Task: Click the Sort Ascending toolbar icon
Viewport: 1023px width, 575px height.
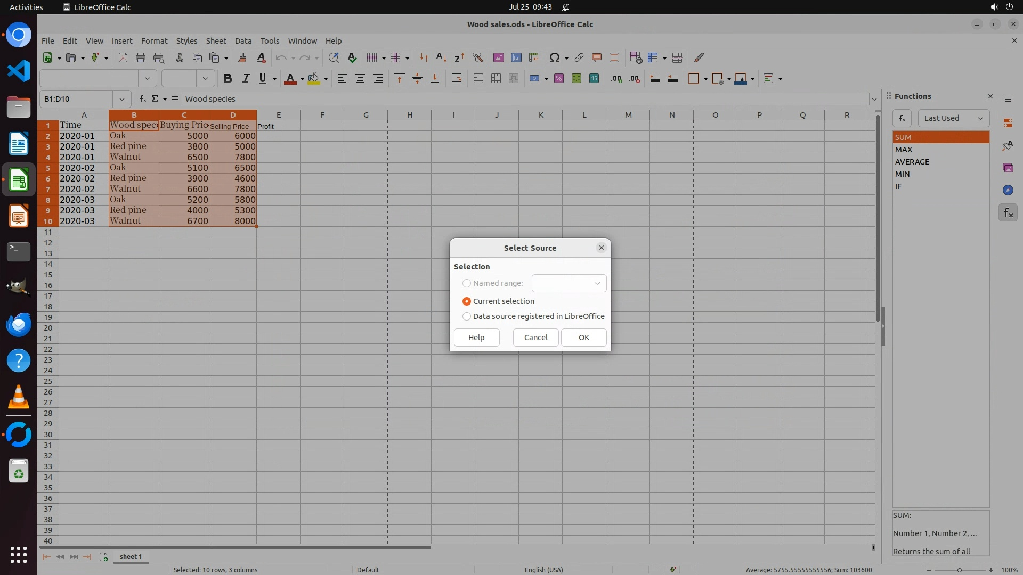Action: (x=441, y=57)
